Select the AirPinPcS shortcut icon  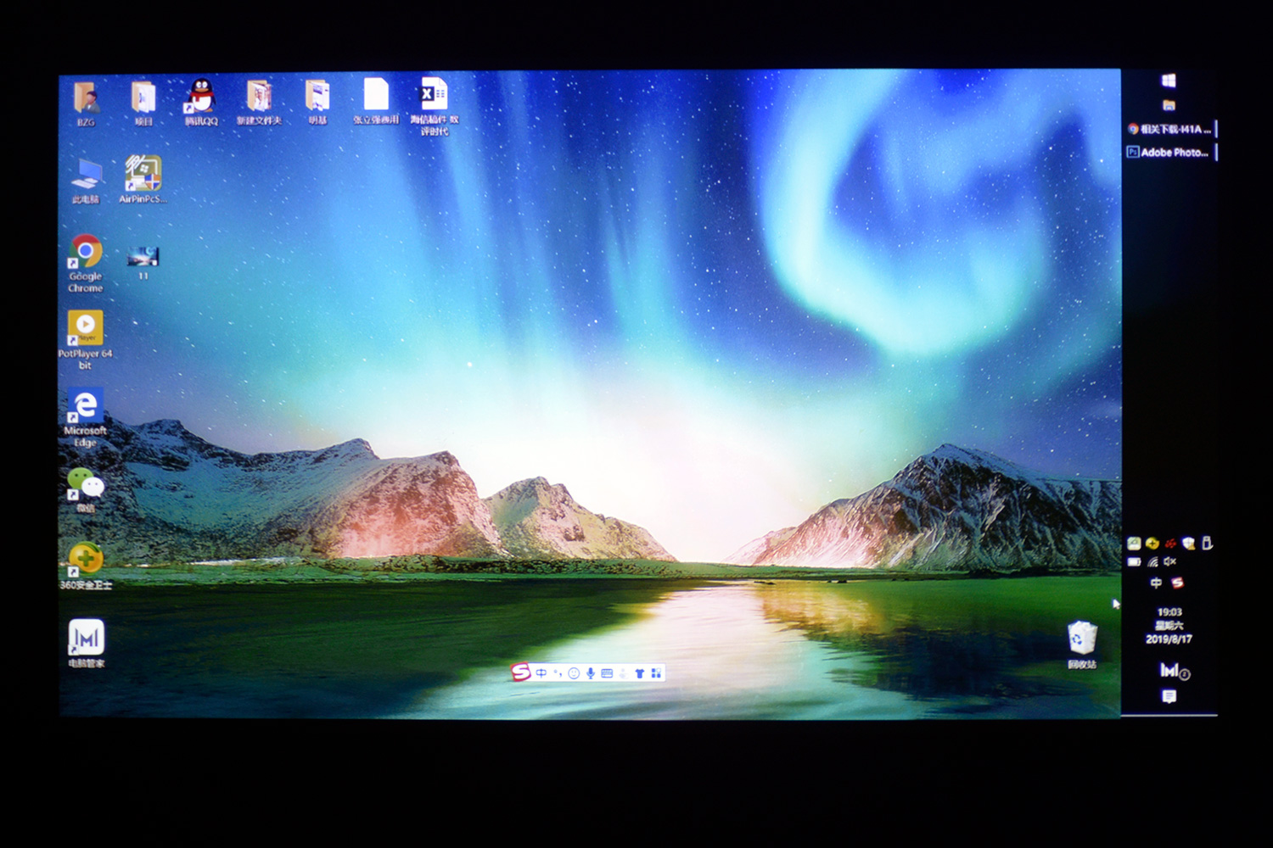[x=143, y=173]
